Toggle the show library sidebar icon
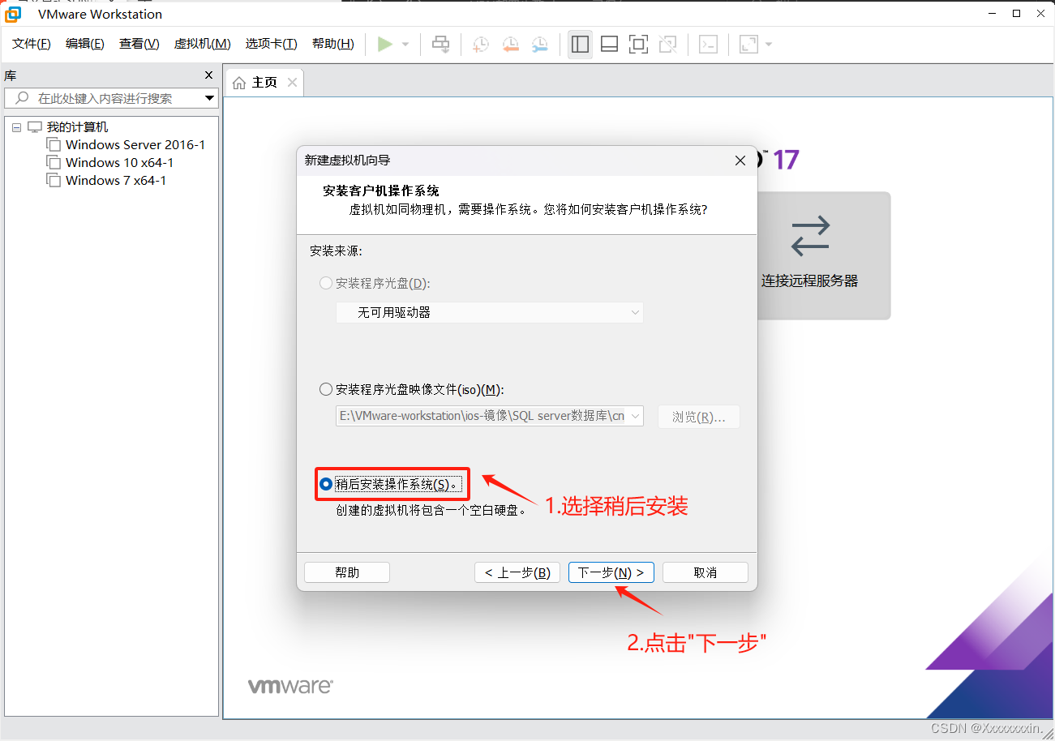 coord(580,44)
